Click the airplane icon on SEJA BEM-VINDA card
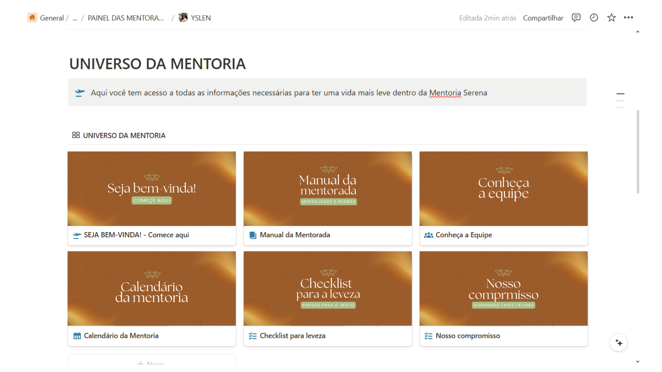 [77, 235]
